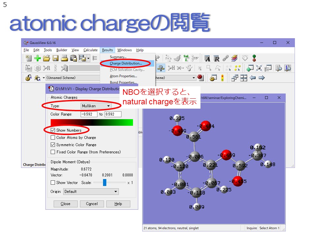
Task: Expand the quick launch Gaussian dropdown arrow
Action: (x=44, y=78)
